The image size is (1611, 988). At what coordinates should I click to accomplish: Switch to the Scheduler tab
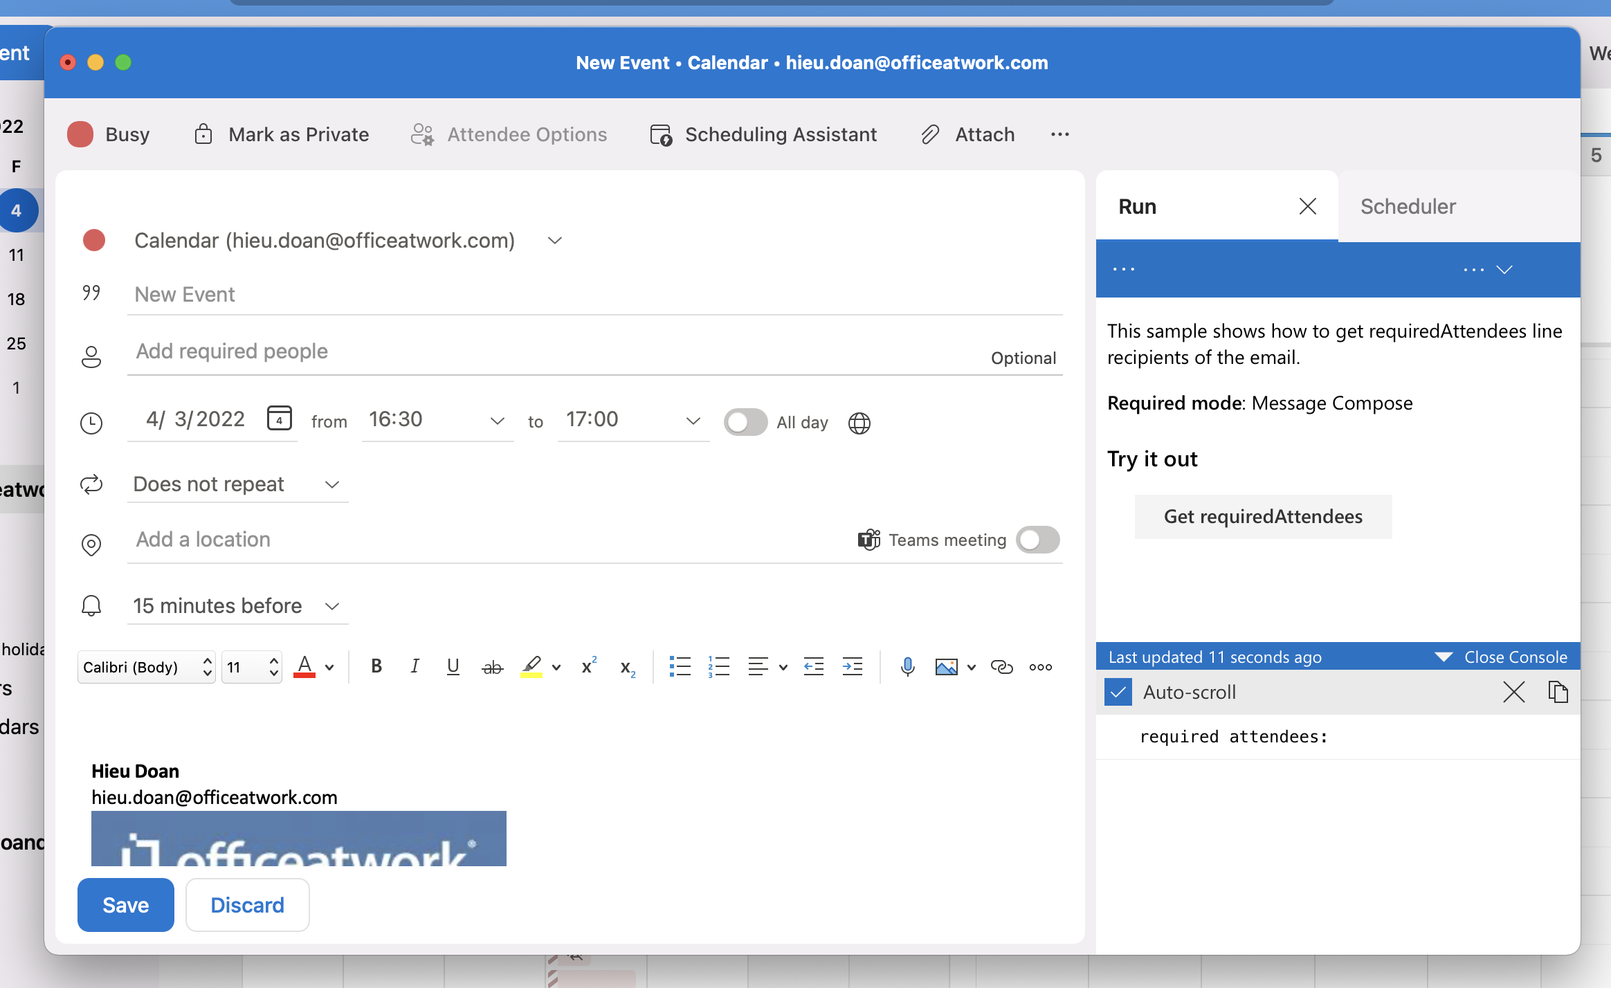[x=1408, y=206]
